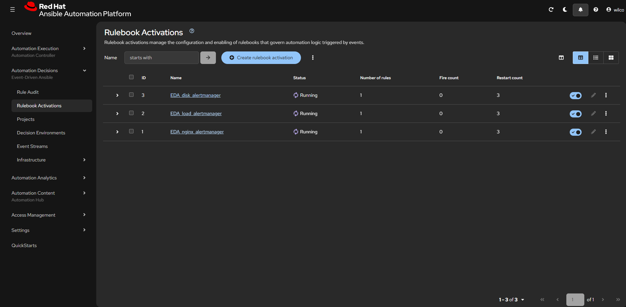Open the EDA_load_alertmanager link

196,113
